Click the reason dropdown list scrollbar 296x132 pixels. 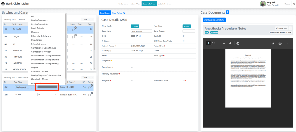point(65,47)
